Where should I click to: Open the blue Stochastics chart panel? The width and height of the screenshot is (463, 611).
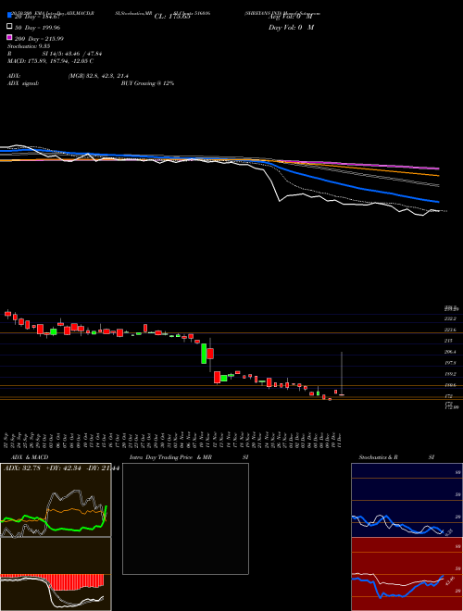pos(407,500)
